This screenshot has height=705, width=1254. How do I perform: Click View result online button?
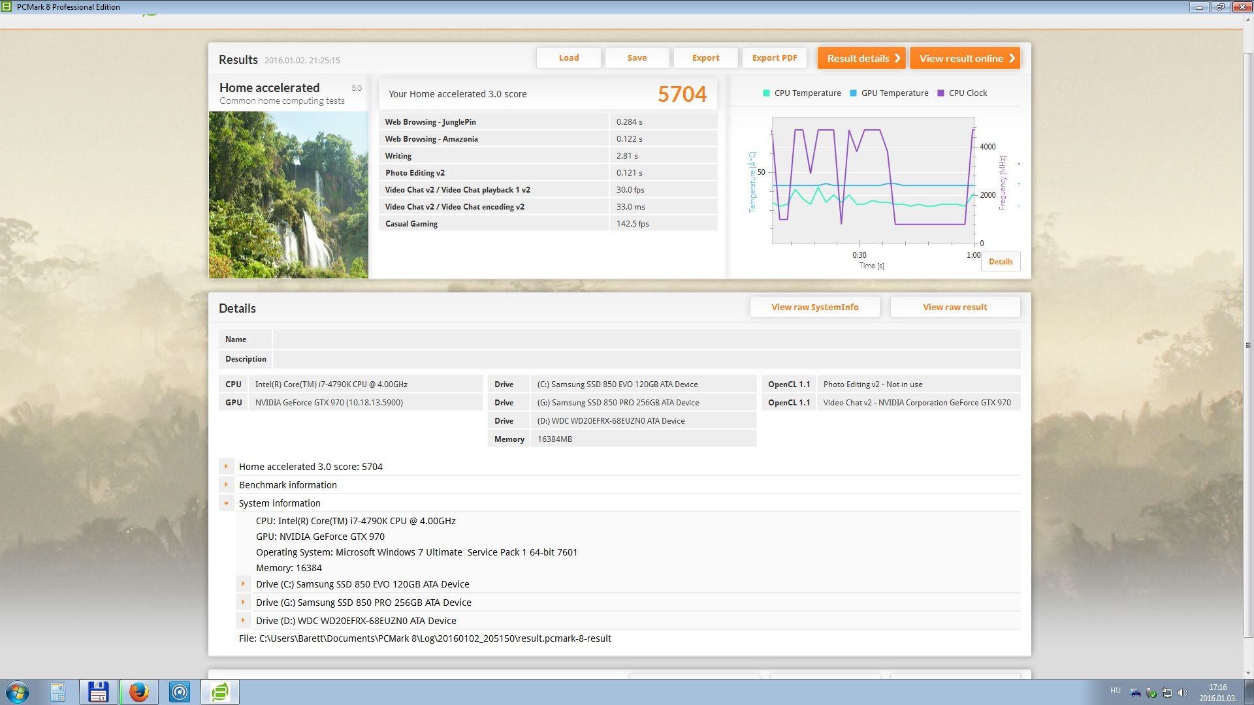coord(965,58)
